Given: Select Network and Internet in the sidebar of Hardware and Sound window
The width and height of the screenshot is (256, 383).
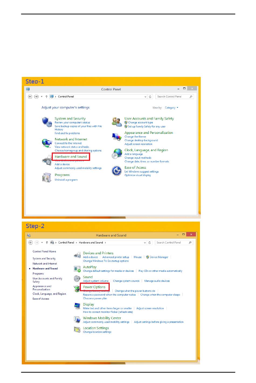Looking at the screenshot, I should click(x=45, y=264).
